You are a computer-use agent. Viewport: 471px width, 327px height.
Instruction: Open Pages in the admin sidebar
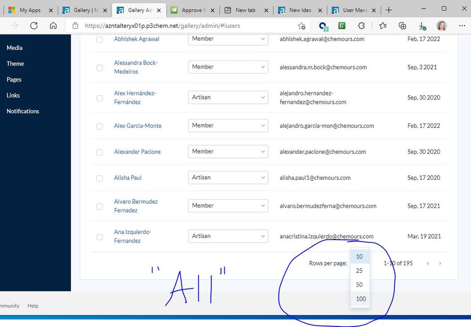[14, 80]
